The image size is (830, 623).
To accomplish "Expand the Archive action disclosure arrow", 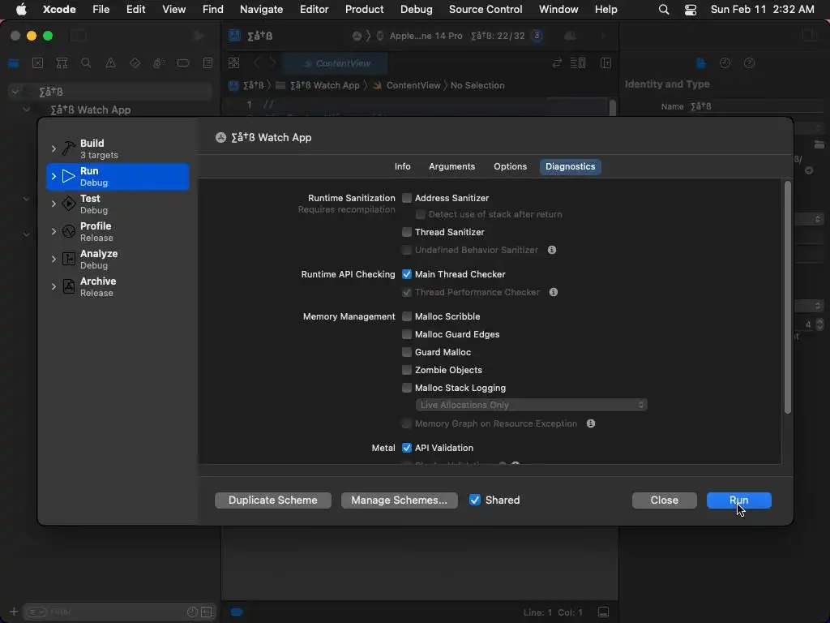I will point(53,286).
